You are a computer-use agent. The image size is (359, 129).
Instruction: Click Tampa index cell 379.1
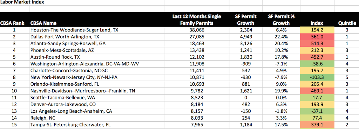coord(317,125)
